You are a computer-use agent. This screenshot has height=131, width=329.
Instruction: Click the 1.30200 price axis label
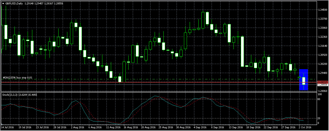[x=323, y=64]
